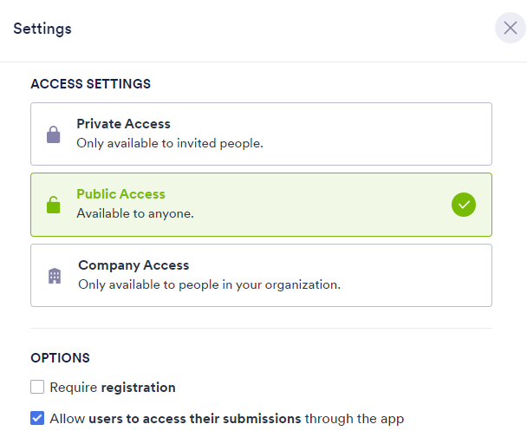Select the Private Access option card

point(261,134)
